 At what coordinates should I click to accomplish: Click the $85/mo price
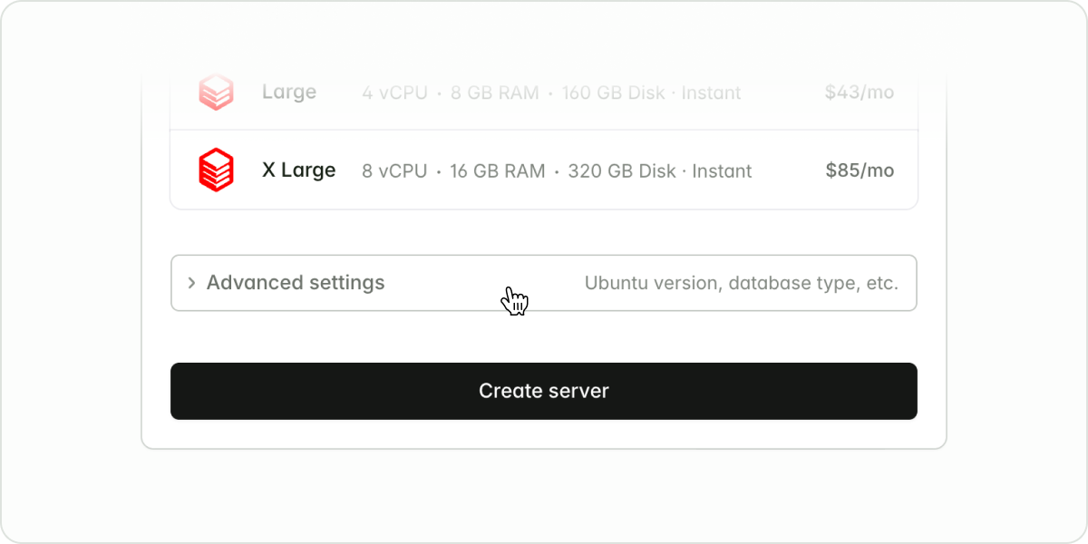(x=860, y=170)
